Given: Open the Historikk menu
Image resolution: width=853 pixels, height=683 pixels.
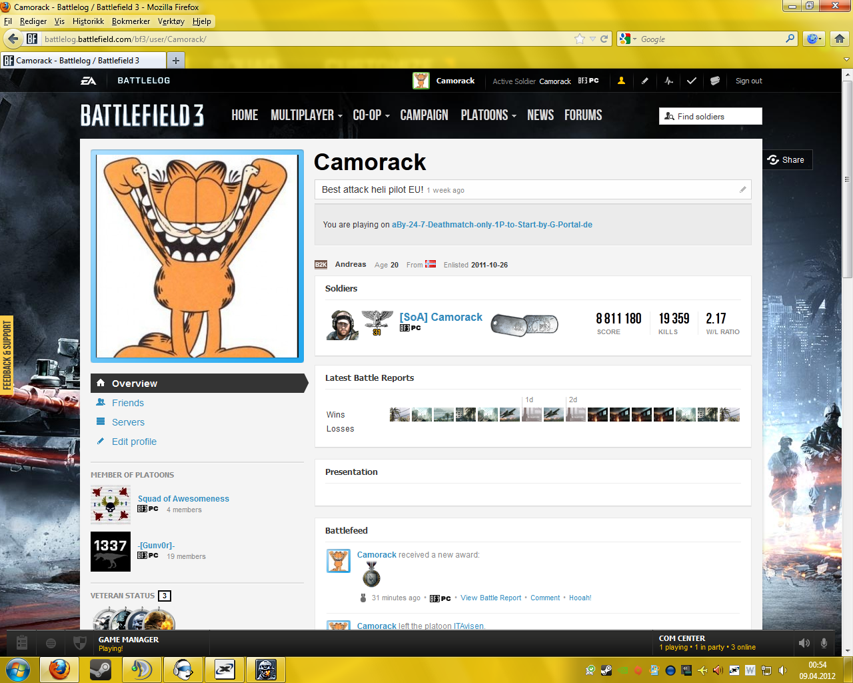Looking at the screenshot, I should click(88, 21).
